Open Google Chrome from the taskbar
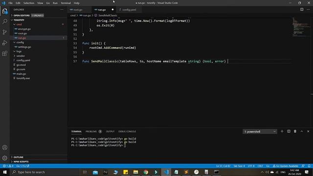The height and width of the screenshot is (176, 313). tap(146, 172)
